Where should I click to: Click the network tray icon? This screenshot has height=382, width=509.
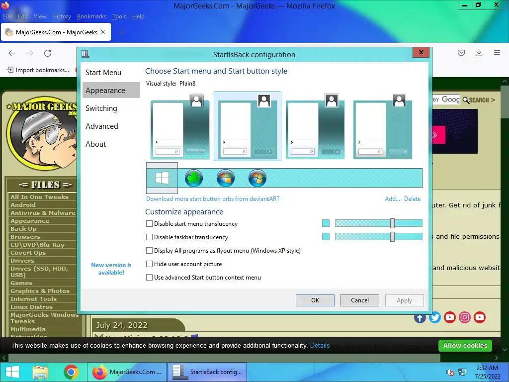click(x=462, y=372)
